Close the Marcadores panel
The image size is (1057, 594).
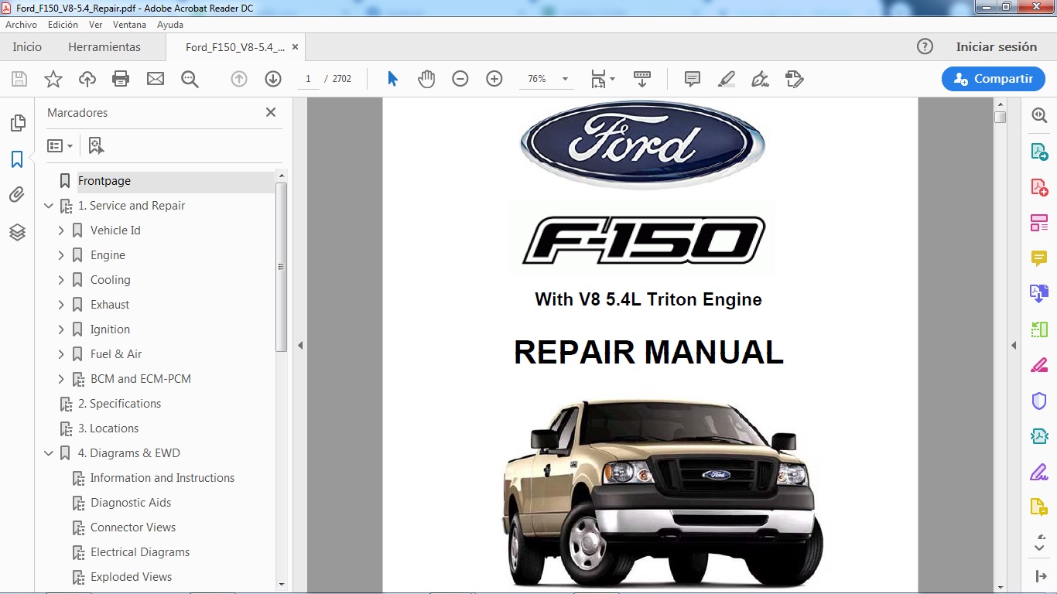(271, 112)
